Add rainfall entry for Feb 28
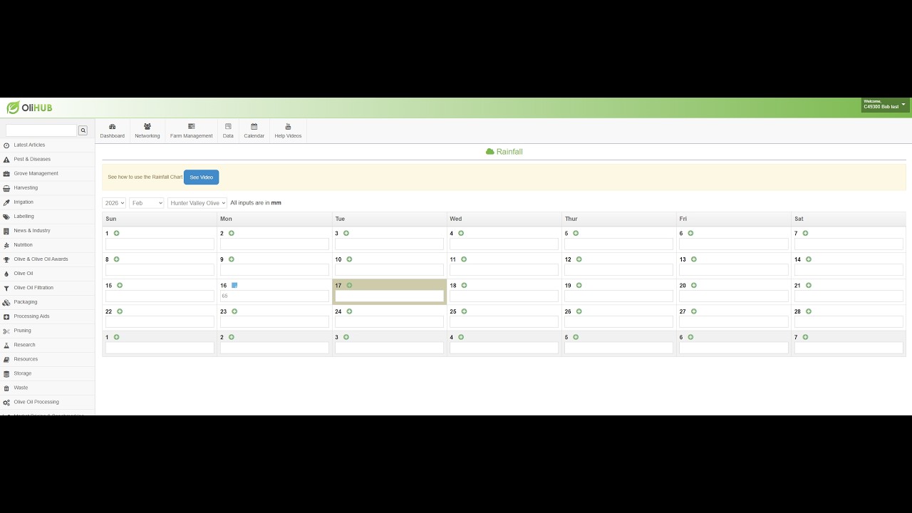This screenshot has width=912, height=513. click(x=809, y=311)
